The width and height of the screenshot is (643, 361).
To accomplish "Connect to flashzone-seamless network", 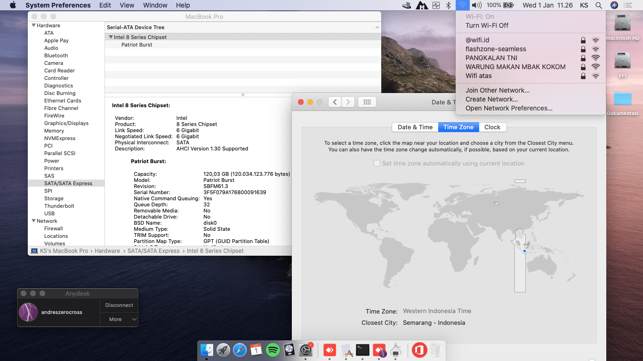I will pyautogui.click(x=530, y=49).
